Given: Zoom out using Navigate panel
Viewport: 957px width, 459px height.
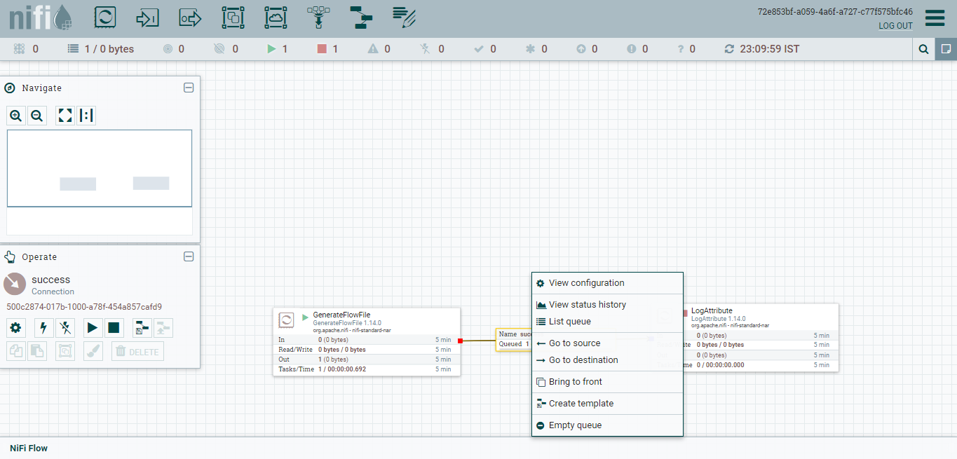Looking at the screenshot, I should (x=37, y=116).
